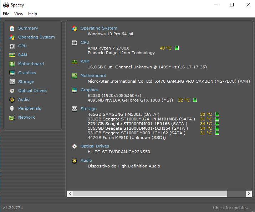This screenshot has width=255, height=212.
Task: Click the Optical Drives heading in main panel
Action: pyautogui.click(x=95, y=146)
